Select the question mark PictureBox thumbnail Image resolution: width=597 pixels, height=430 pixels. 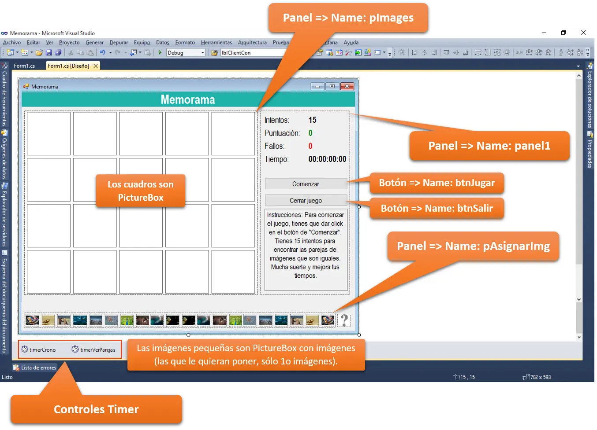(x=344, y=320)
